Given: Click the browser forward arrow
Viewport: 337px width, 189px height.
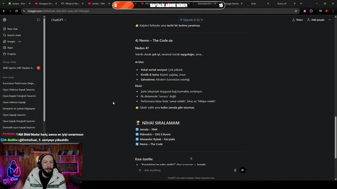Looking at the screenshot, I should tap(10, 11).
